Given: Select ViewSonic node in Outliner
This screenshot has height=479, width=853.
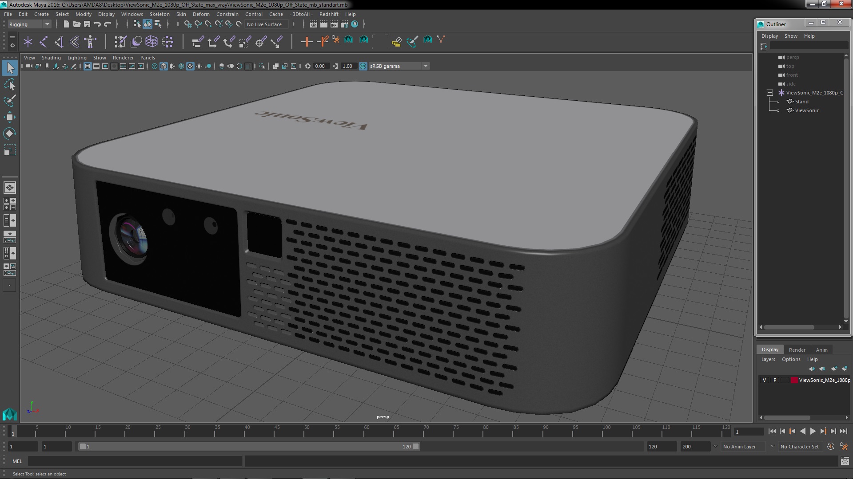Looking at the screenshot, I should point(807,110).
